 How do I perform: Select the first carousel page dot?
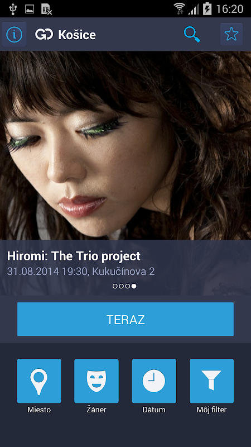(115, 286)
